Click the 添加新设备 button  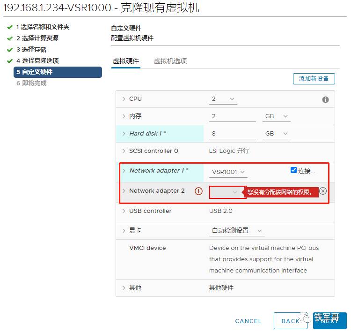tap(314, 79)
